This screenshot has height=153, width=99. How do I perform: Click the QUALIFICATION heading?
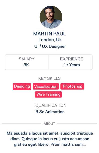click(x=51, y=106)
